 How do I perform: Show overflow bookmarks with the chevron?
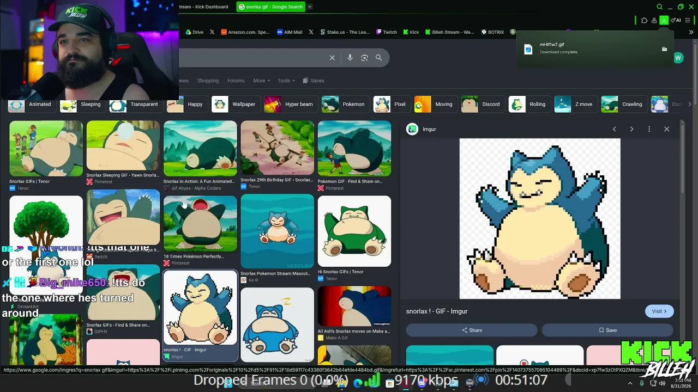click(691, 32)
